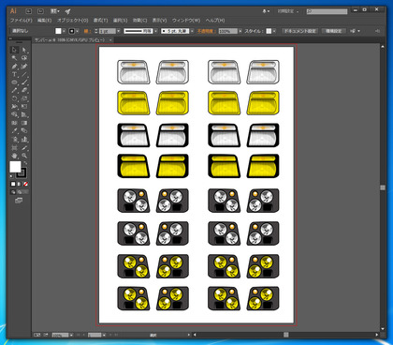Click the GPU performance rocket icon
Image resolution: width=393 pixels, height=345 pixels.
[67, 11]
